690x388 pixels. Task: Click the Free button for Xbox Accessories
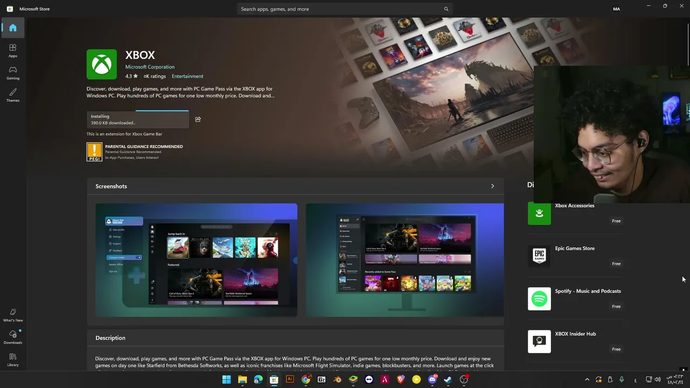click(x=616, y=221)
